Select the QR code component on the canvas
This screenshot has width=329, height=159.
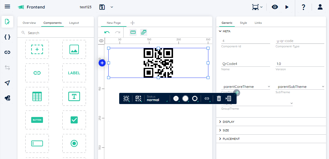pyautogui.click(x=158, y=63)
